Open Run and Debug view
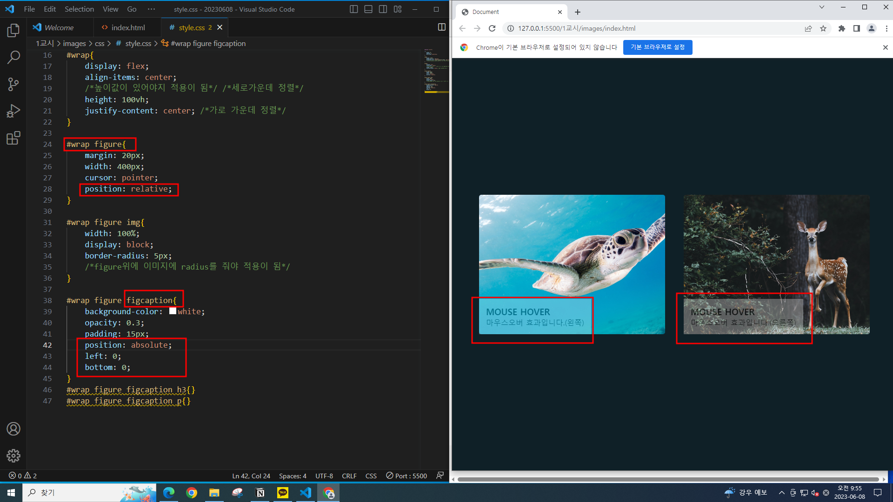Image resolution: width=893 pixels, height=502 pixels. point(13,111)
